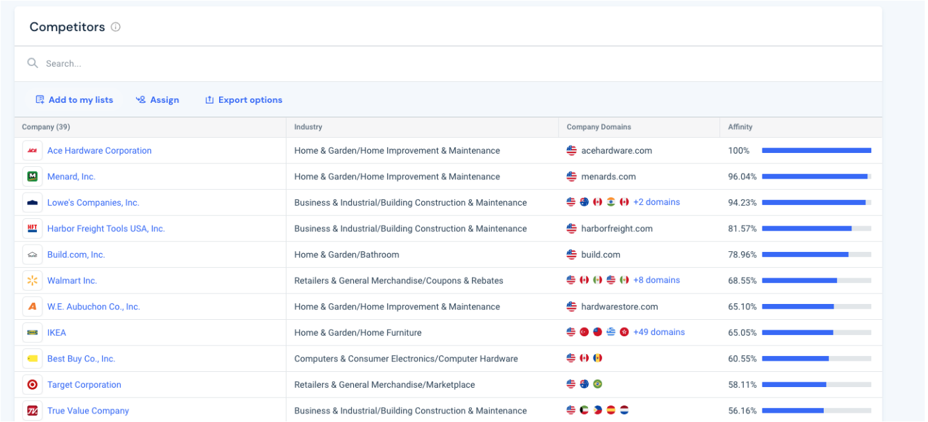Viewport: 928px width, 422px height.
Task: Click the info icon beside Competitors title
Action: tap(116, 27)
